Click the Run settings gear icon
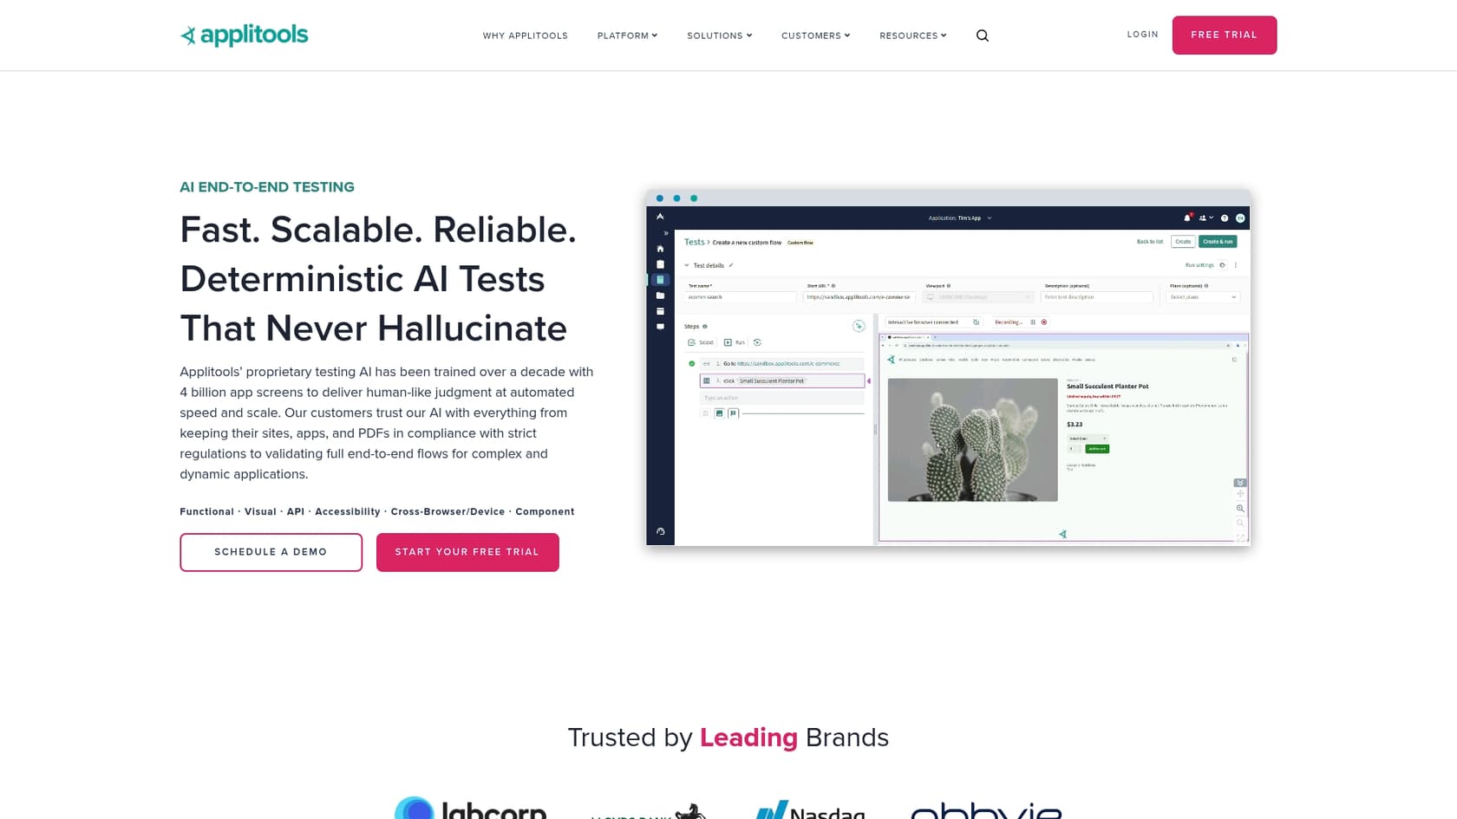This screenshot has width=1457, height=819. tap(1222, 265)
